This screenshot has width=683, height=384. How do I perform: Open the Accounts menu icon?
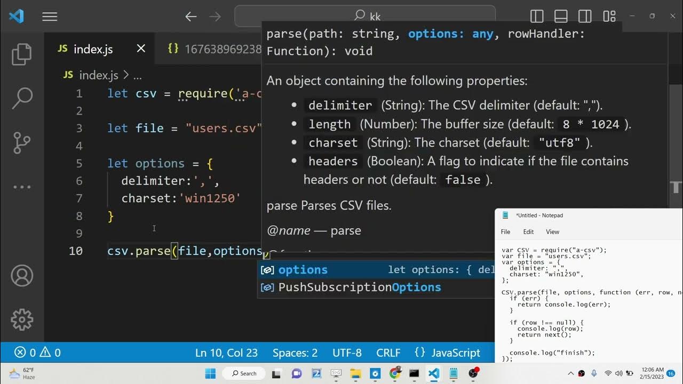(22, 276)
